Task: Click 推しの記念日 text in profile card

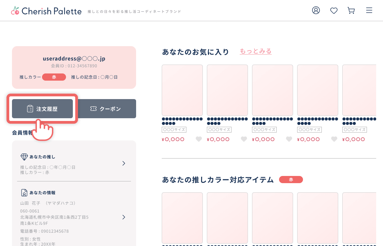Action: (94, 77)
